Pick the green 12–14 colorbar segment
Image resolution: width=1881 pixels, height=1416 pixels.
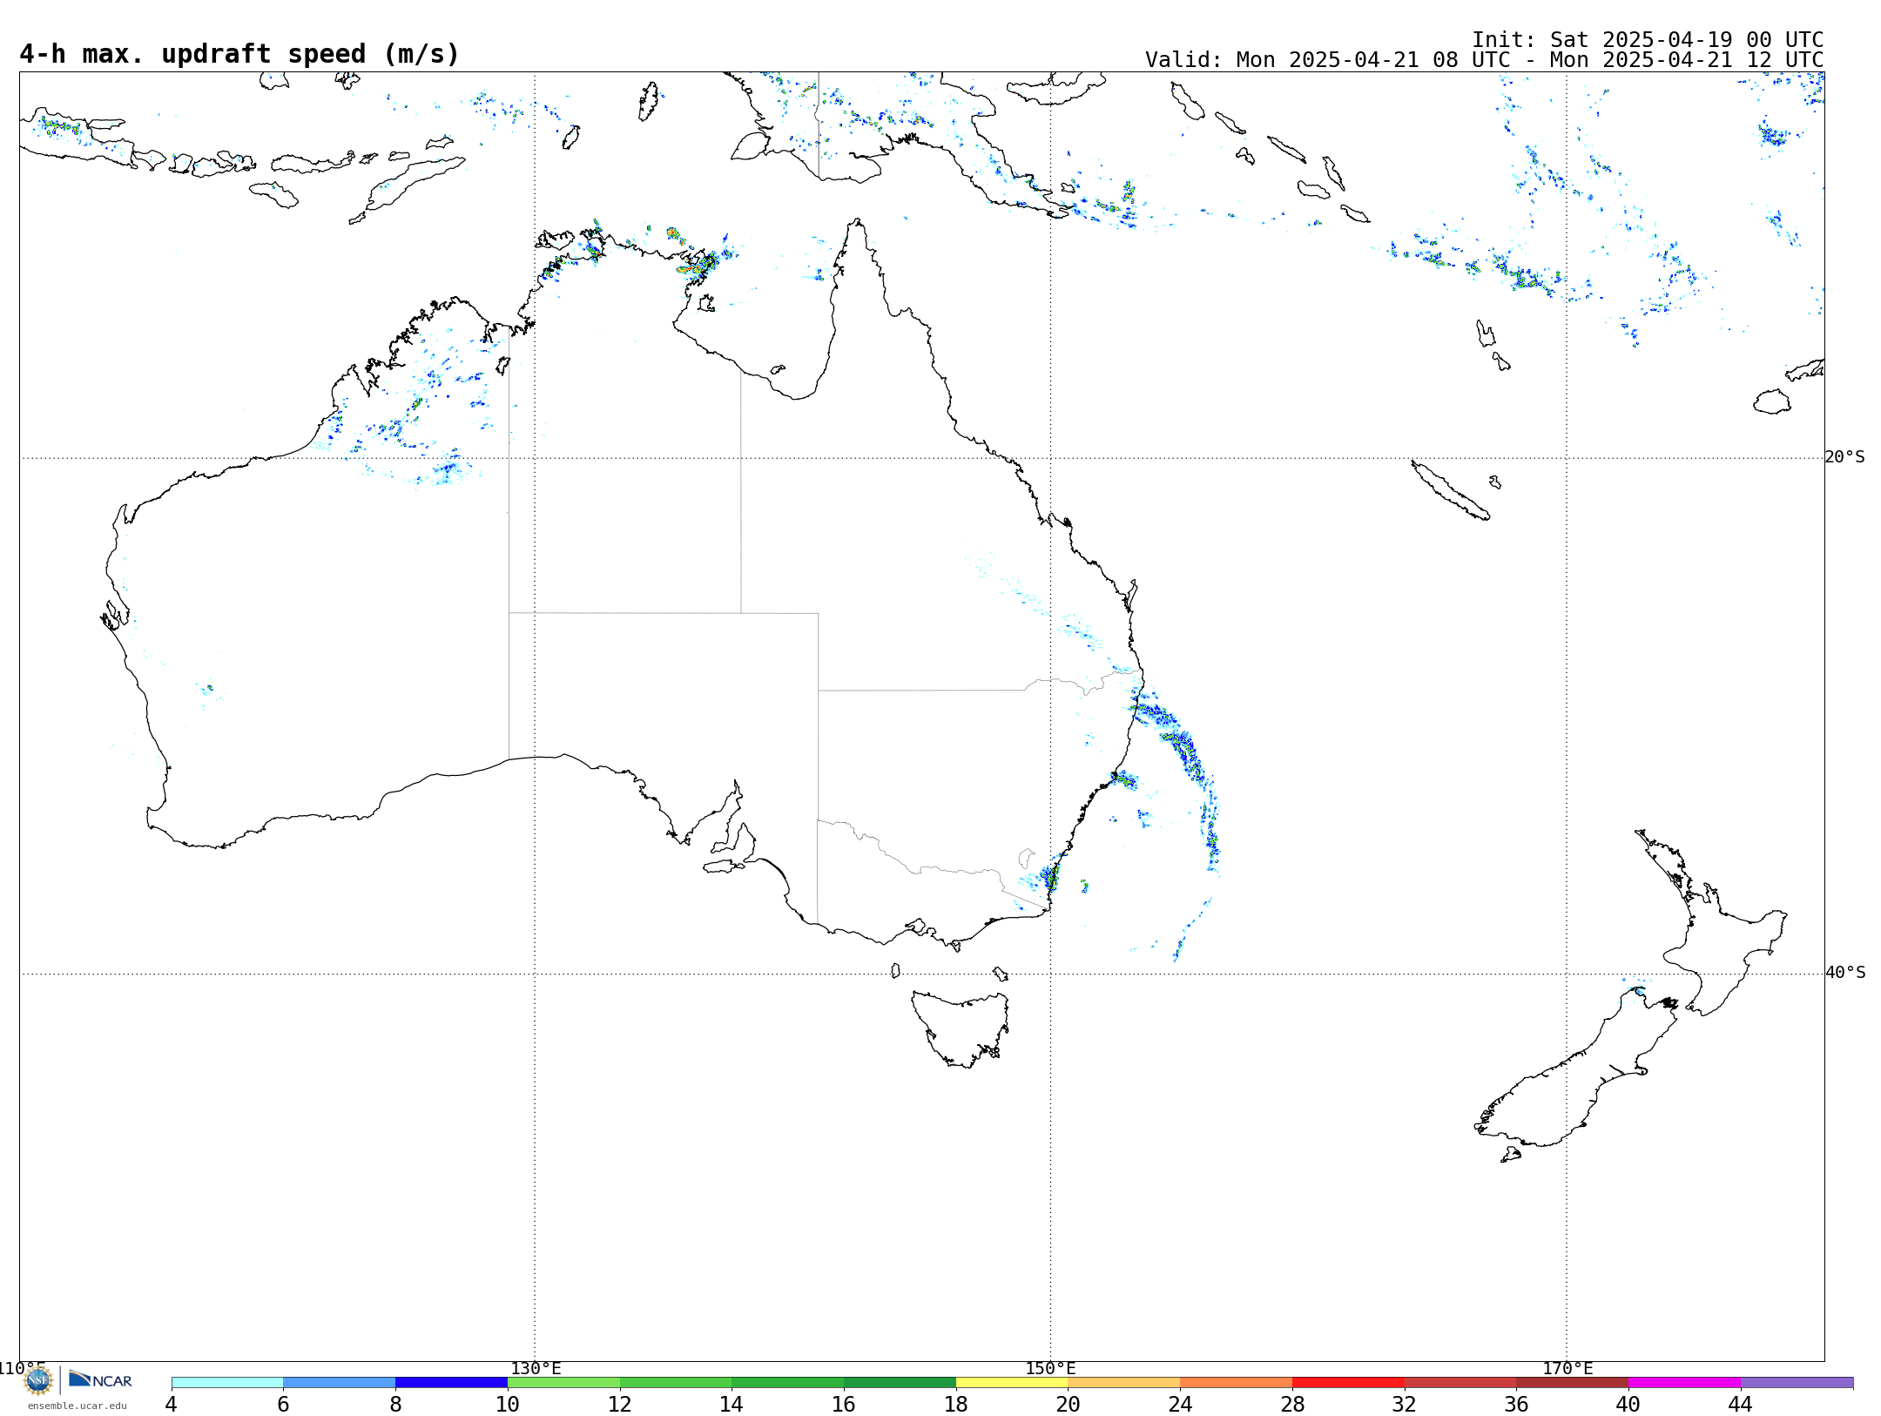(x=676, y=1383)
